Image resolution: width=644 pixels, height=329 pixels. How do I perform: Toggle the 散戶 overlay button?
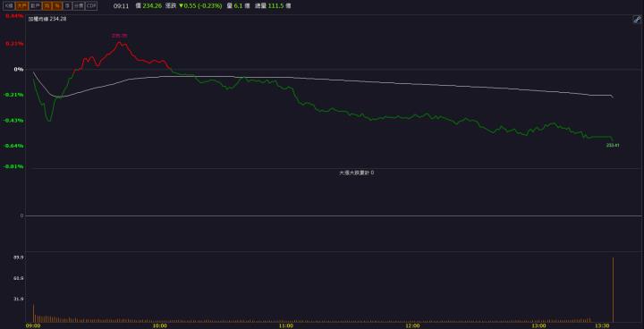(x=35, y=5)
